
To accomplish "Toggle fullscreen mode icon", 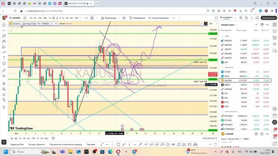I will 252,18.
